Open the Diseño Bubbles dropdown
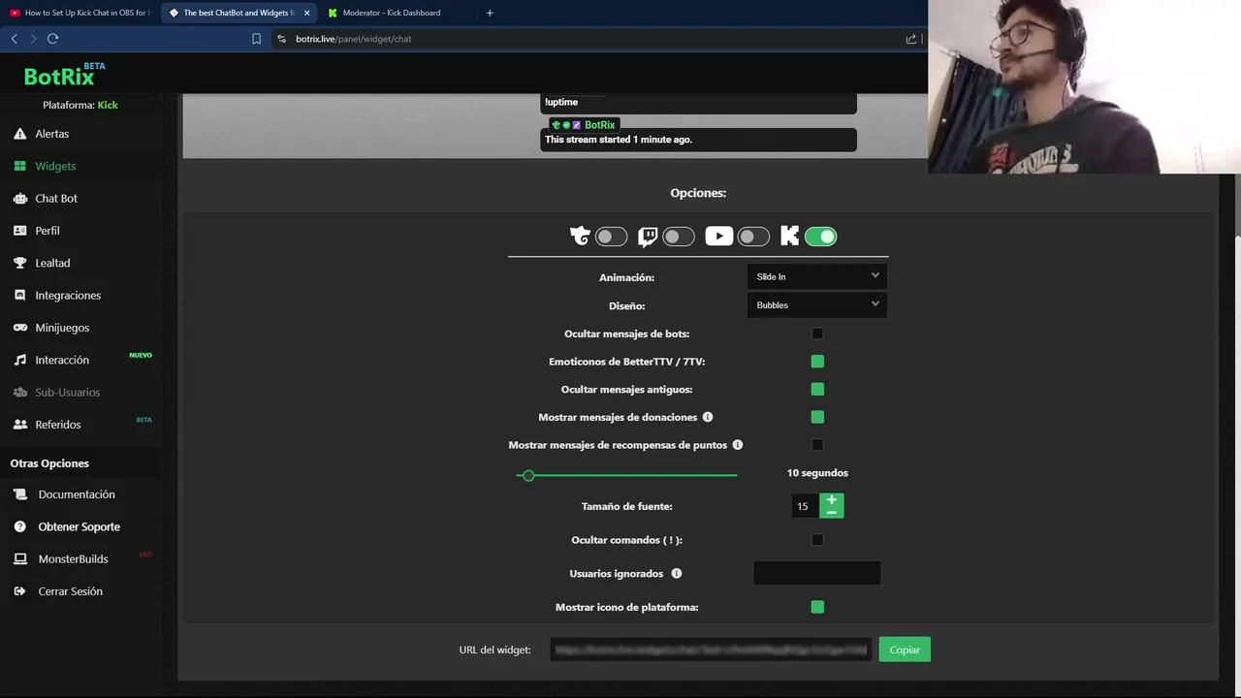 [x=816, y=305]
